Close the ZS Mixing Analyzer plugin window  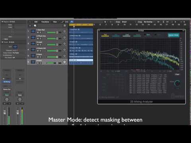point(99,31)
